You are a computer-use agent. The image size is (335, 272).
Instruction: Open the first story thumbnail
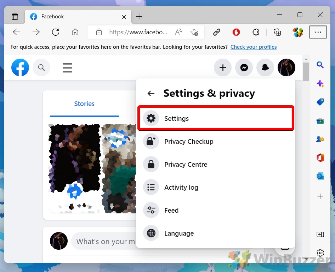tap(74, 168)
